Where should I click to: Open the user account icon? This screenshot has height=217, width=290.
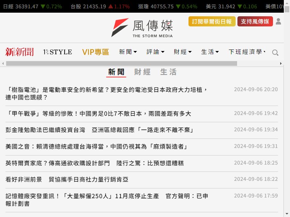pyautogui.click(x=278, y=21)
